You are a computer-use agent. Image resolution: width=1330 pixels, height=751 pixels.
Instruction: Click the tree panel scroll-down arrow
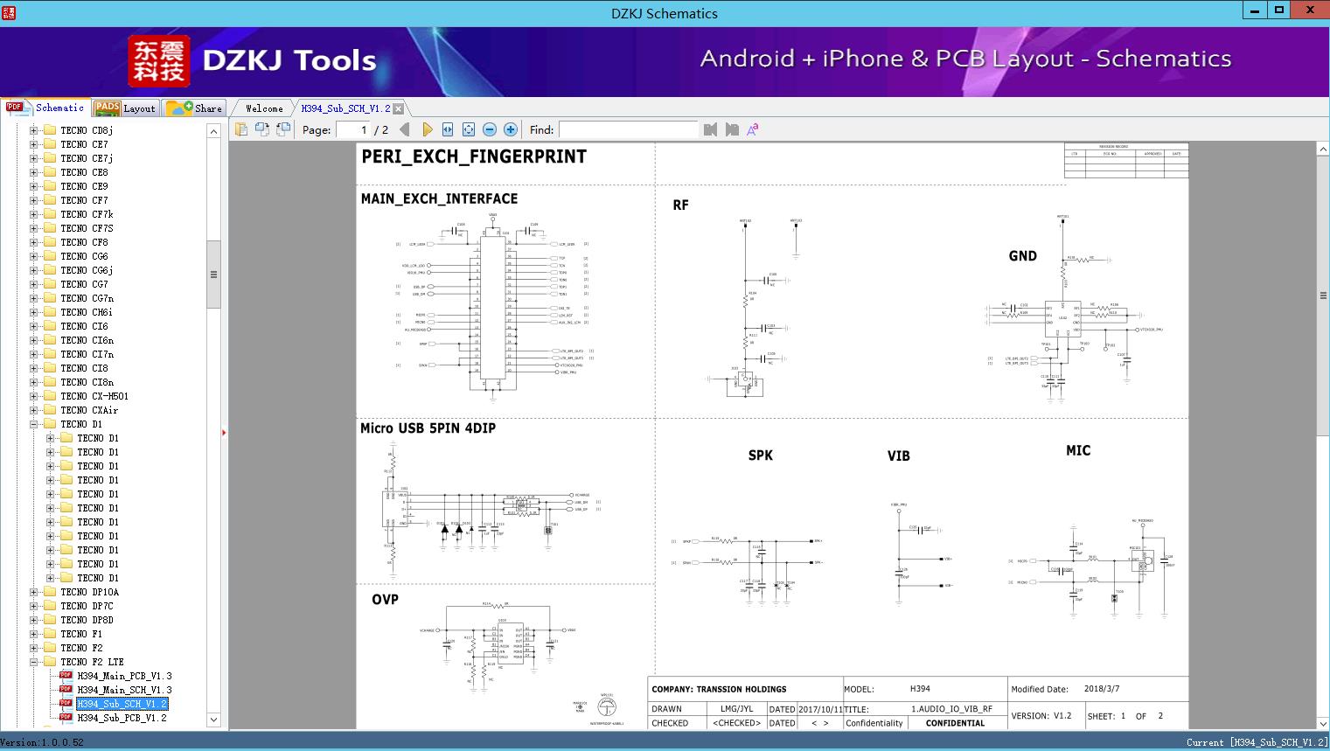coord(213,720)
